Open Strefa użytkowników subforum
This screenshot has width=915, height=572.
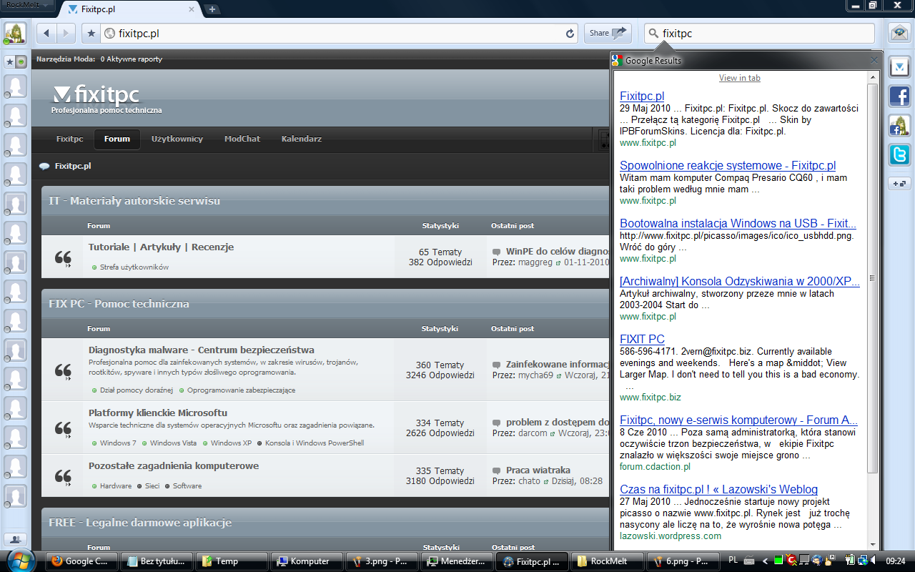coord(134,267)
